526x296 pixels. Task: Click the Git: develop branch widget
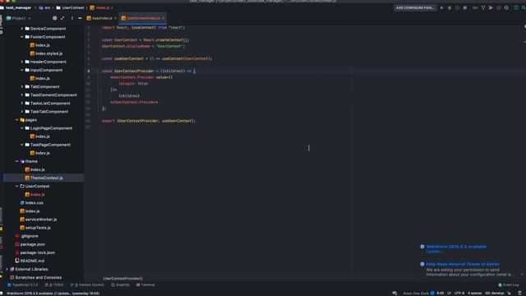tap(494, 294)
